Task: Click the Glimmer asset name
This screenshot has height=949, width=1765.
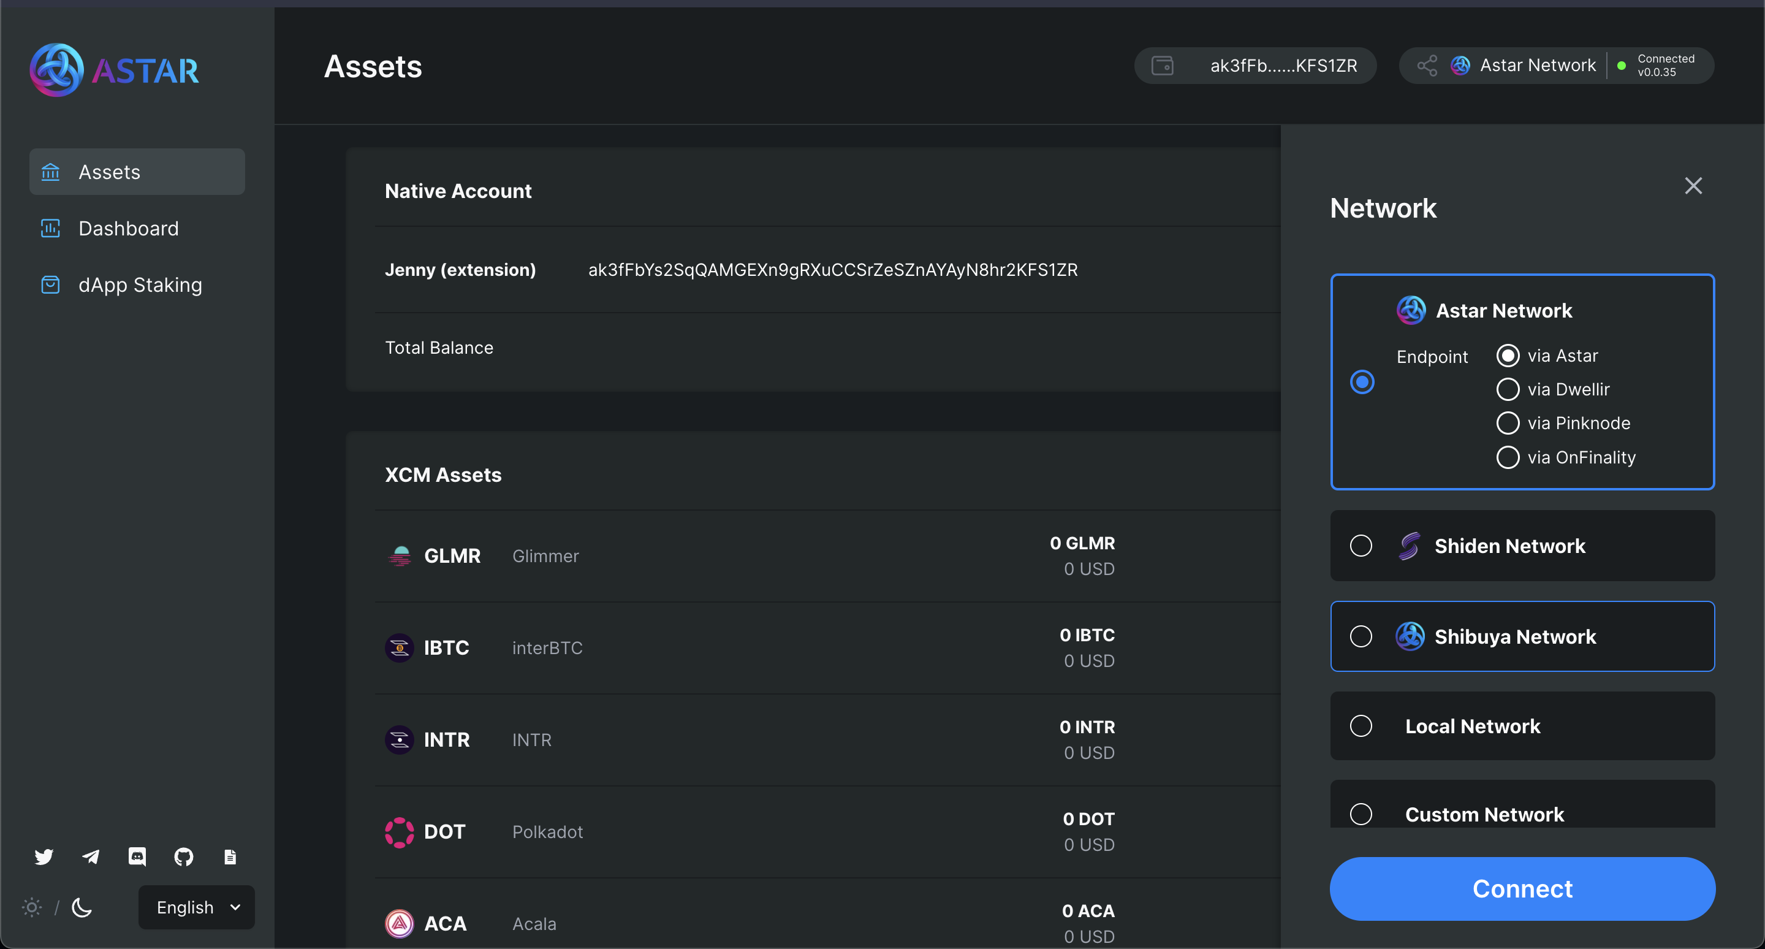Action: coord(545,555)
